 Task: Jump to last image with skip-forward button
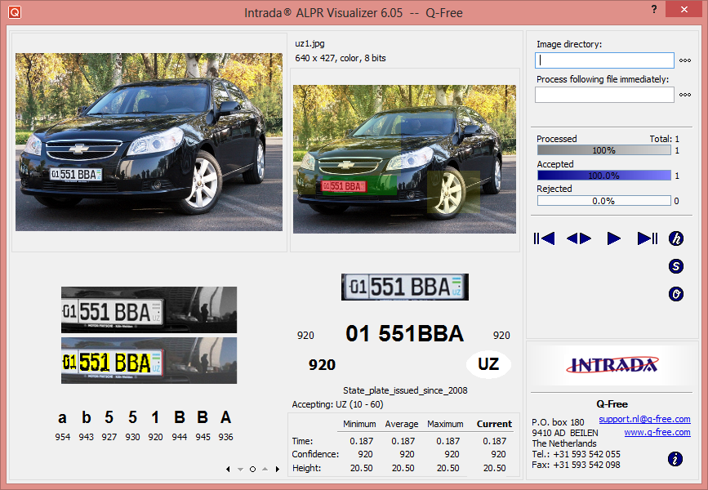point(647,238)
